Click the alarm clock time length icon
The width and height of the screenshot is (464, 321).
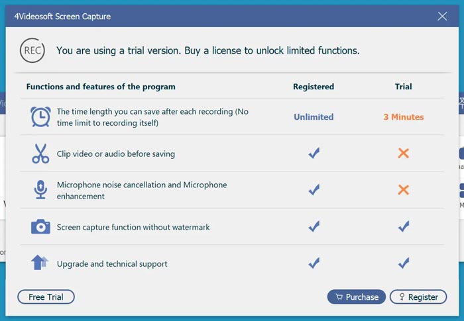click(x=40, y=117)
